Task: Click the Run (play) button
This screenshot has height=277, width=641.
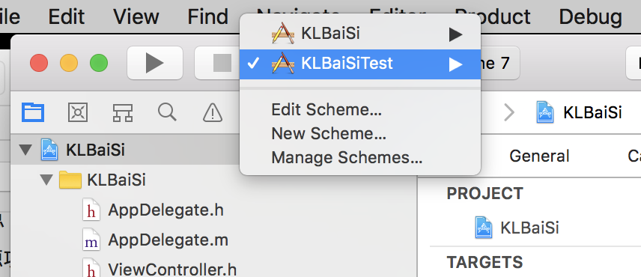Action: point(155,64)
